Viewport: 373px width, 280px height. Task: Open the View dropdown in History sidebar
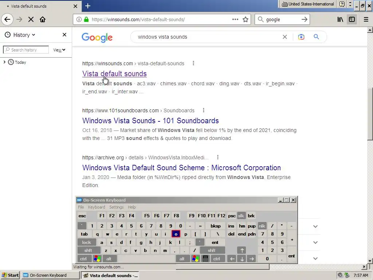coord(59,50)
